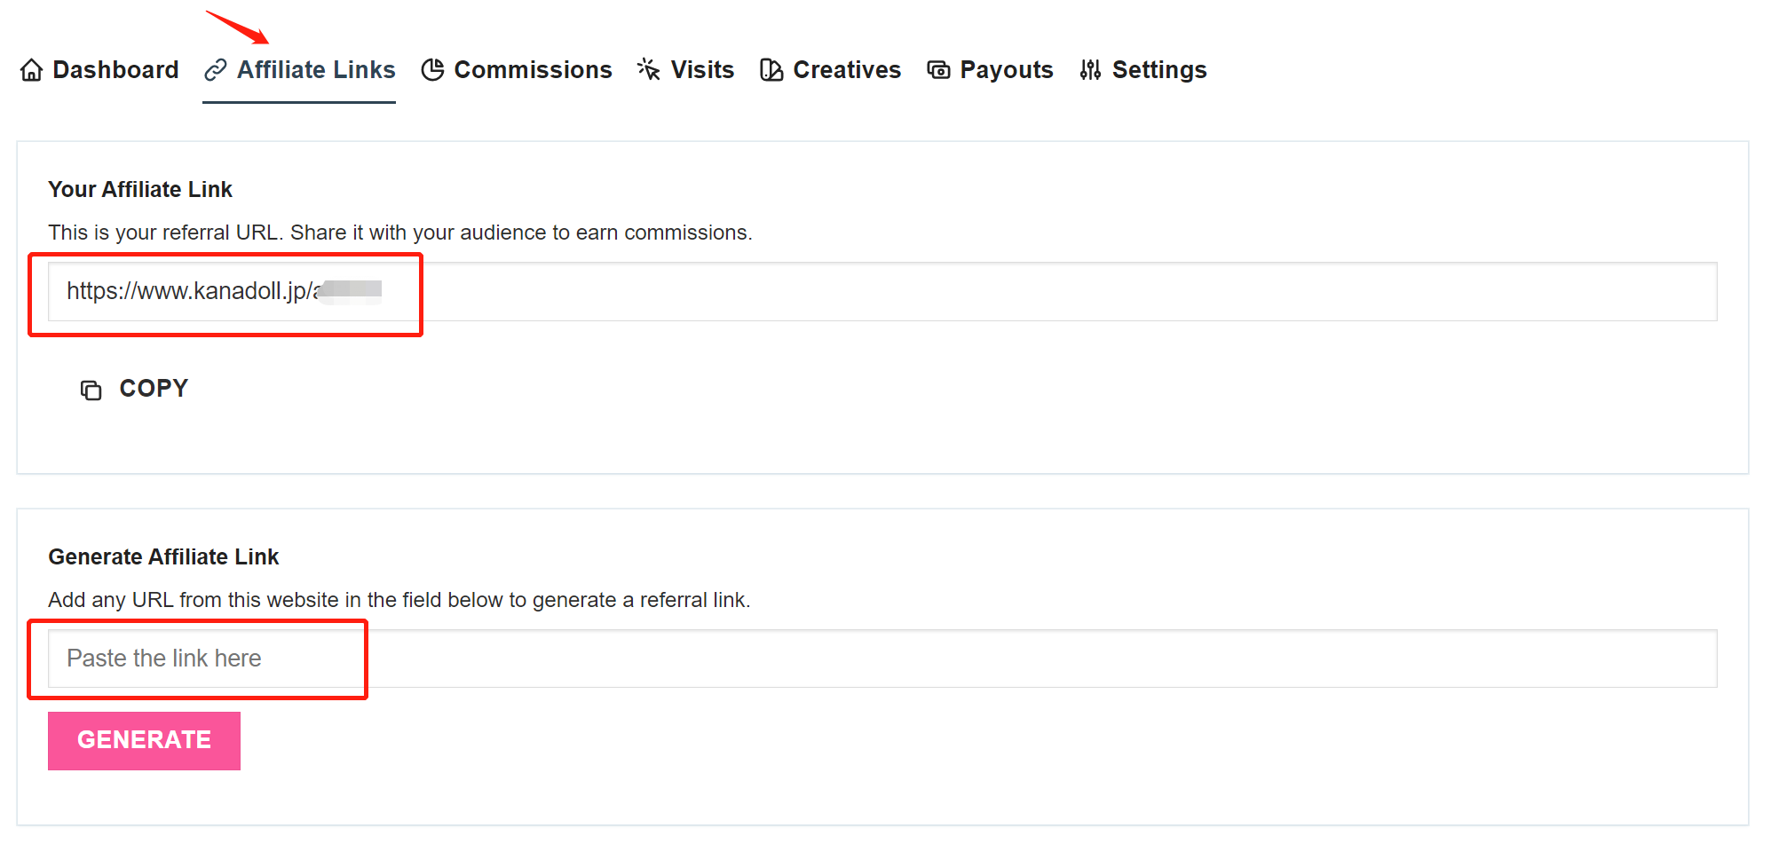Click the Payouts cash icon
The image size is (1771, 844).
[938, 70]
